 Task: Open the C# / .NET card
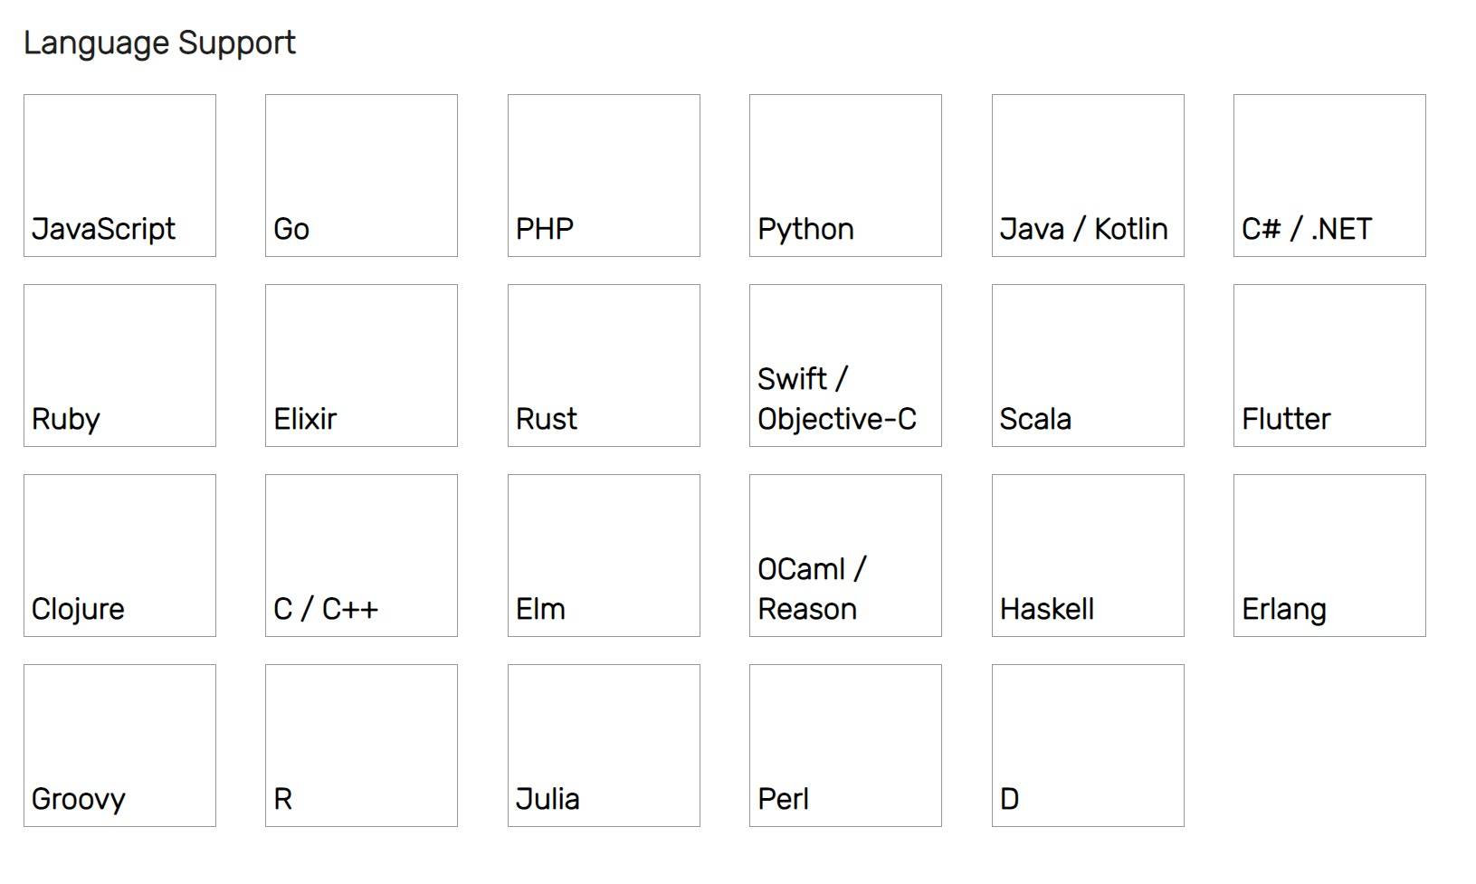point(1329,176)
